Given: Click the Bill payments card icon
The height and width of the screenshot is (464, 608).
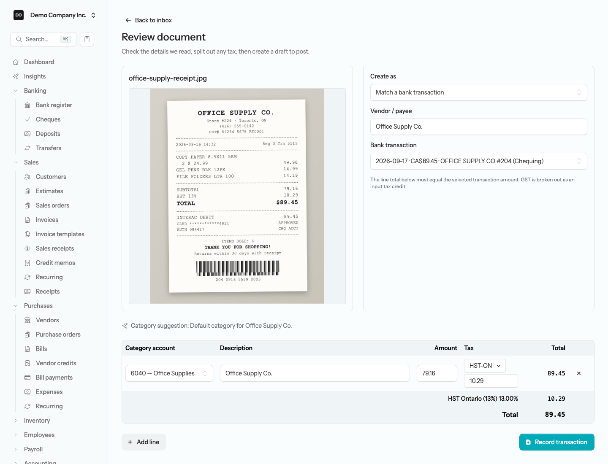Looking at the screenshot, I should coord(27,378).
